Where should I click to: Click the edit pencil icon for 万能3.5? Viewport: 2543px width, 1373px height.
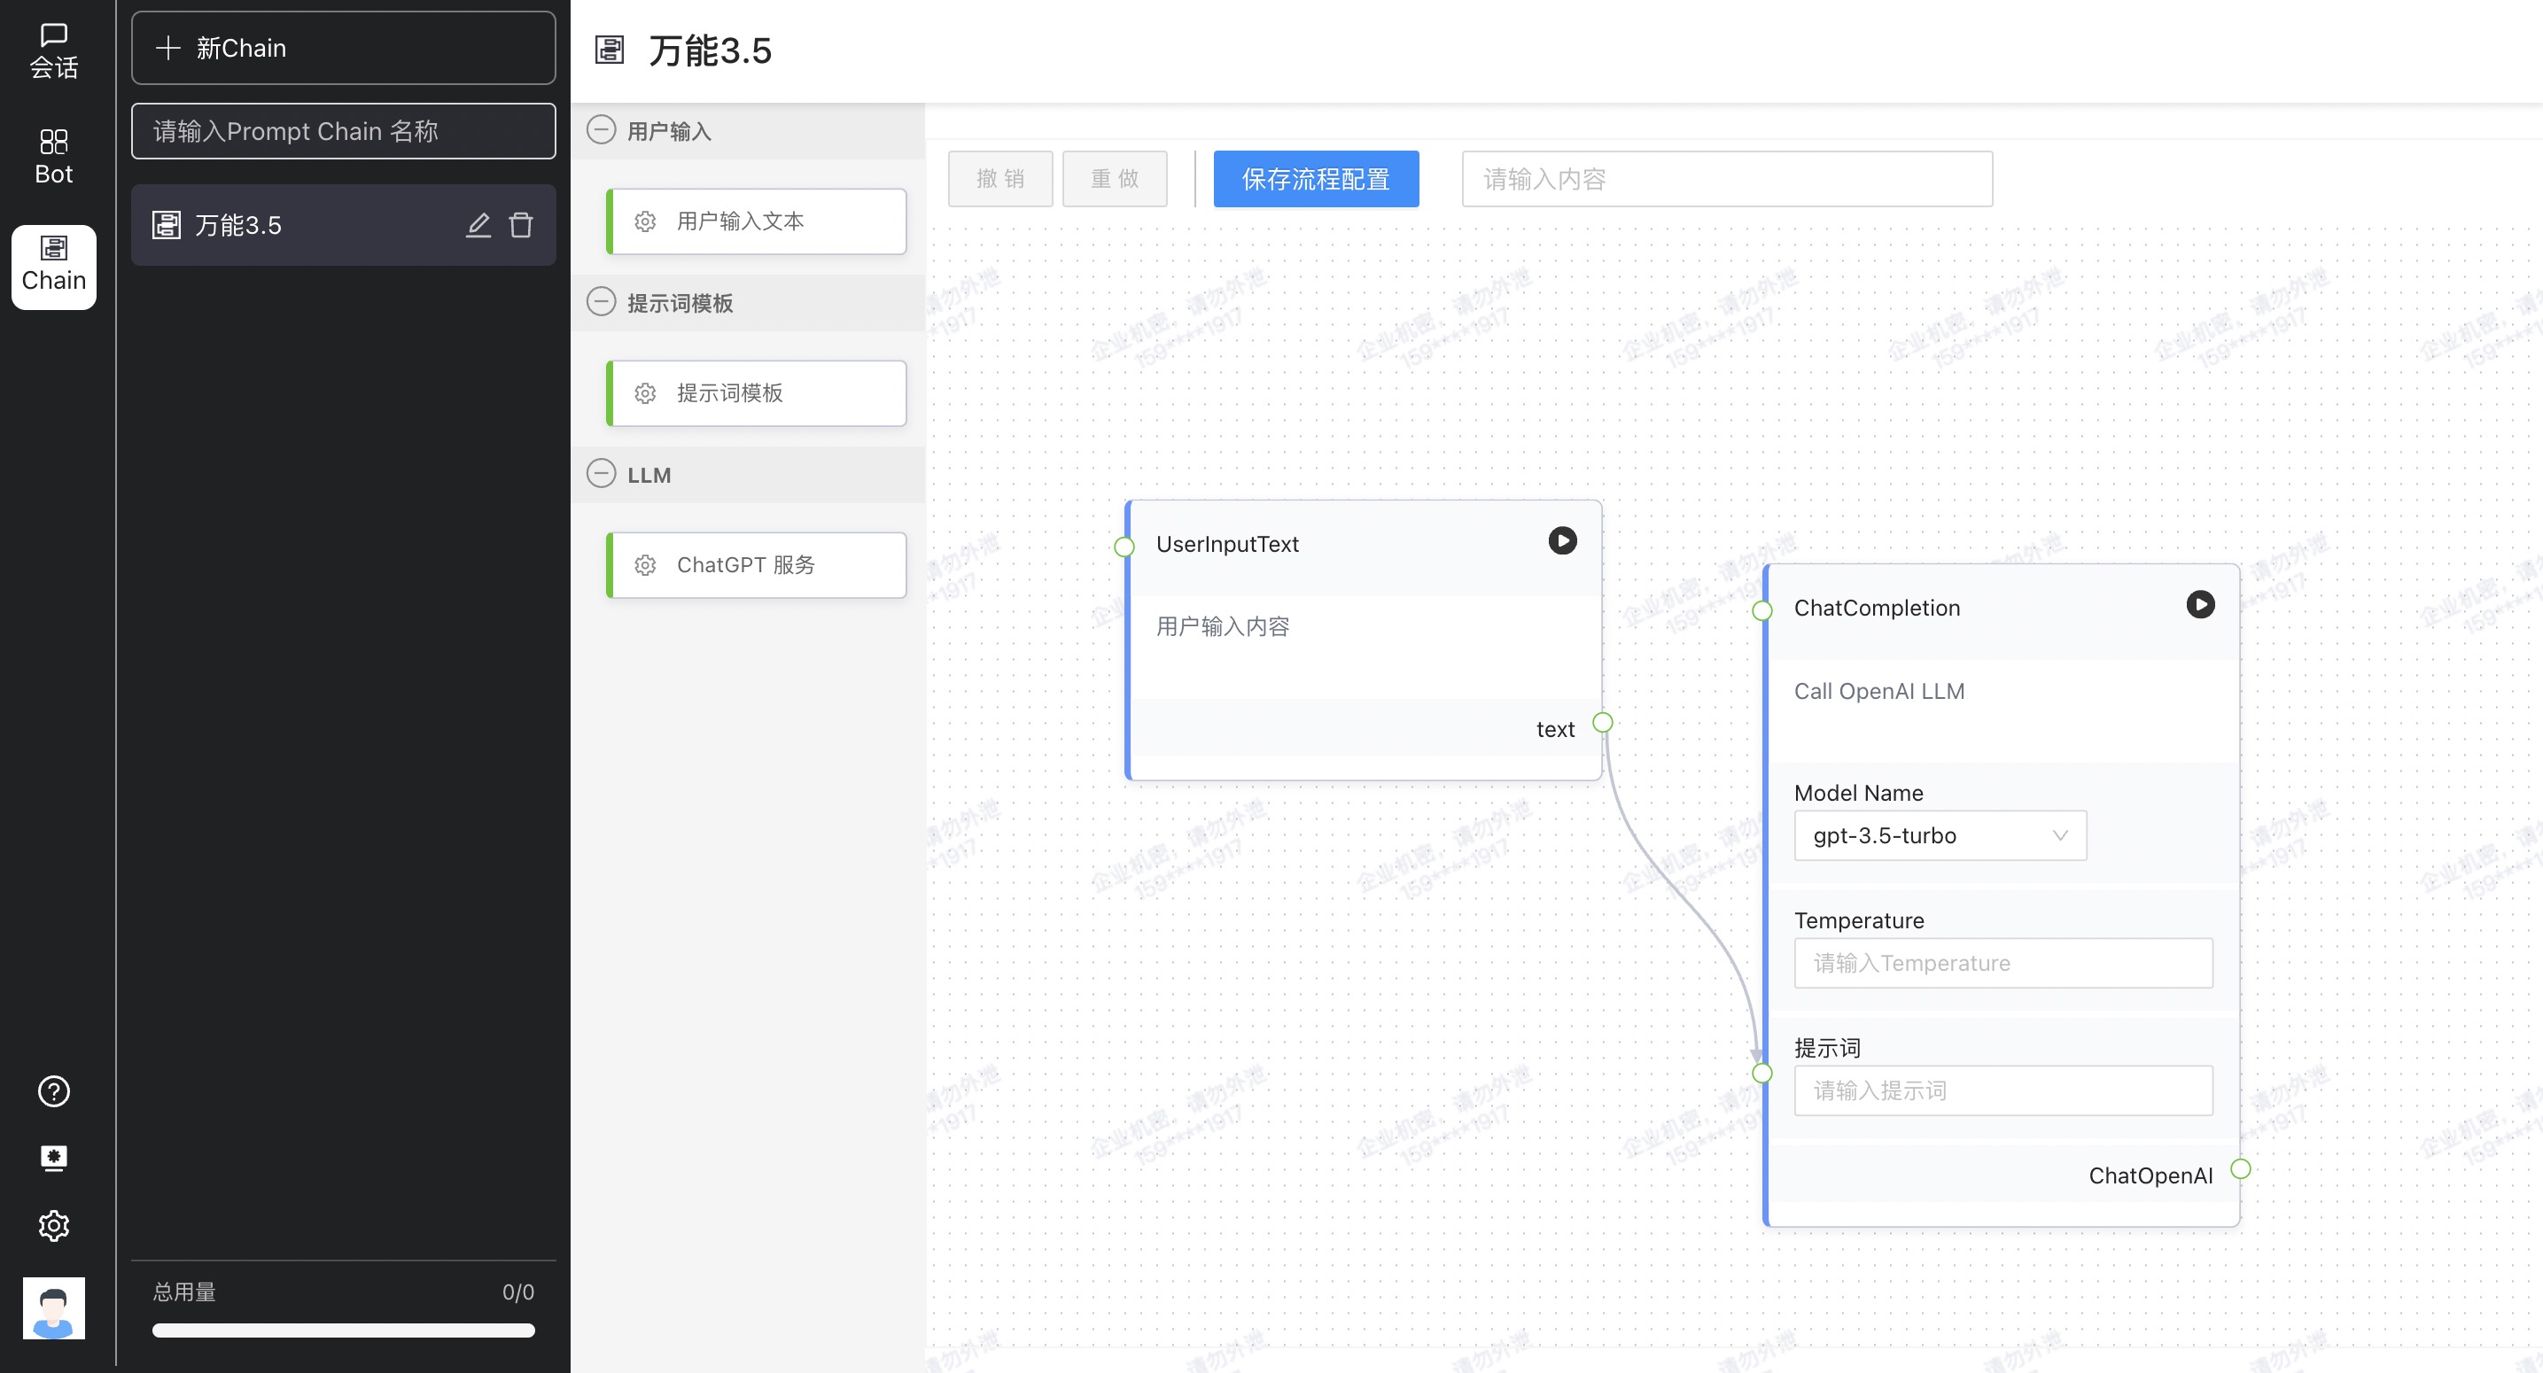[x=478, y=225]
